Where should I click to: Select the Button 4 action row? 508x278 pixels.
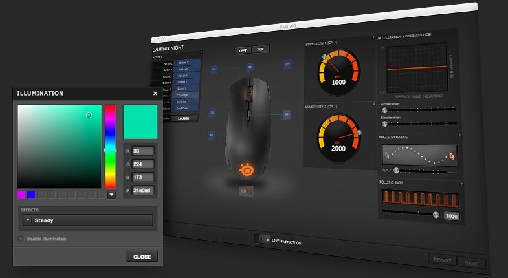[186, 82]
